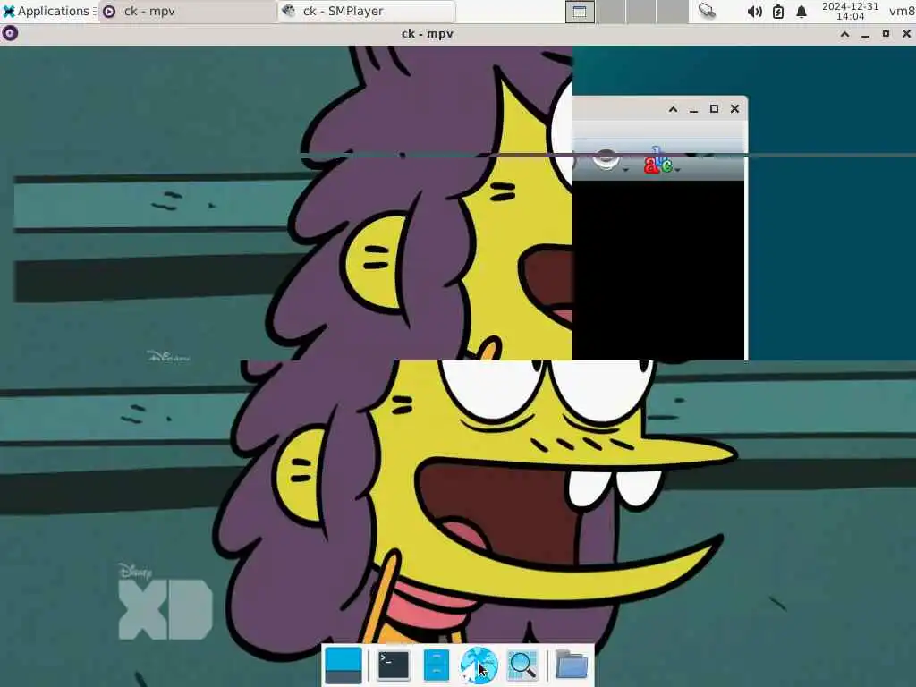Open the vm8 user menu

(902, 11)
